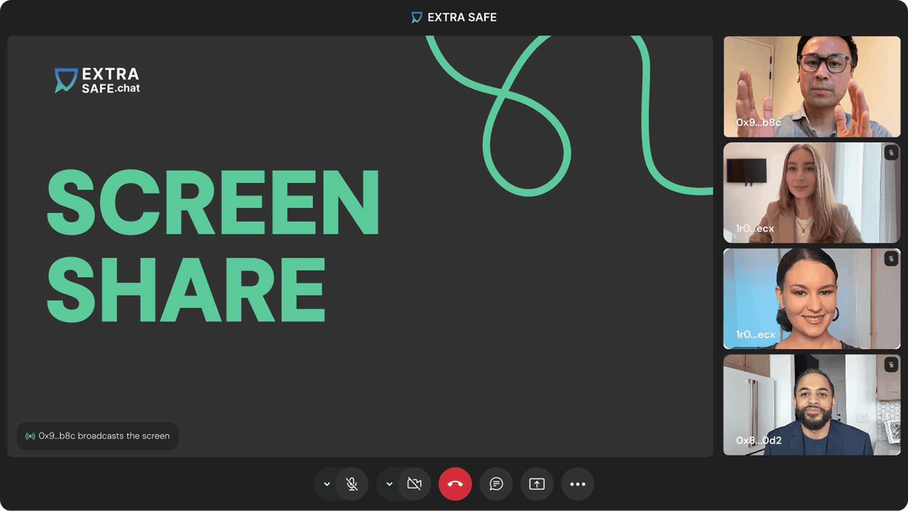Expand the camera options chevron
Screen dimensions: 908x511
(x=389, y=484)
